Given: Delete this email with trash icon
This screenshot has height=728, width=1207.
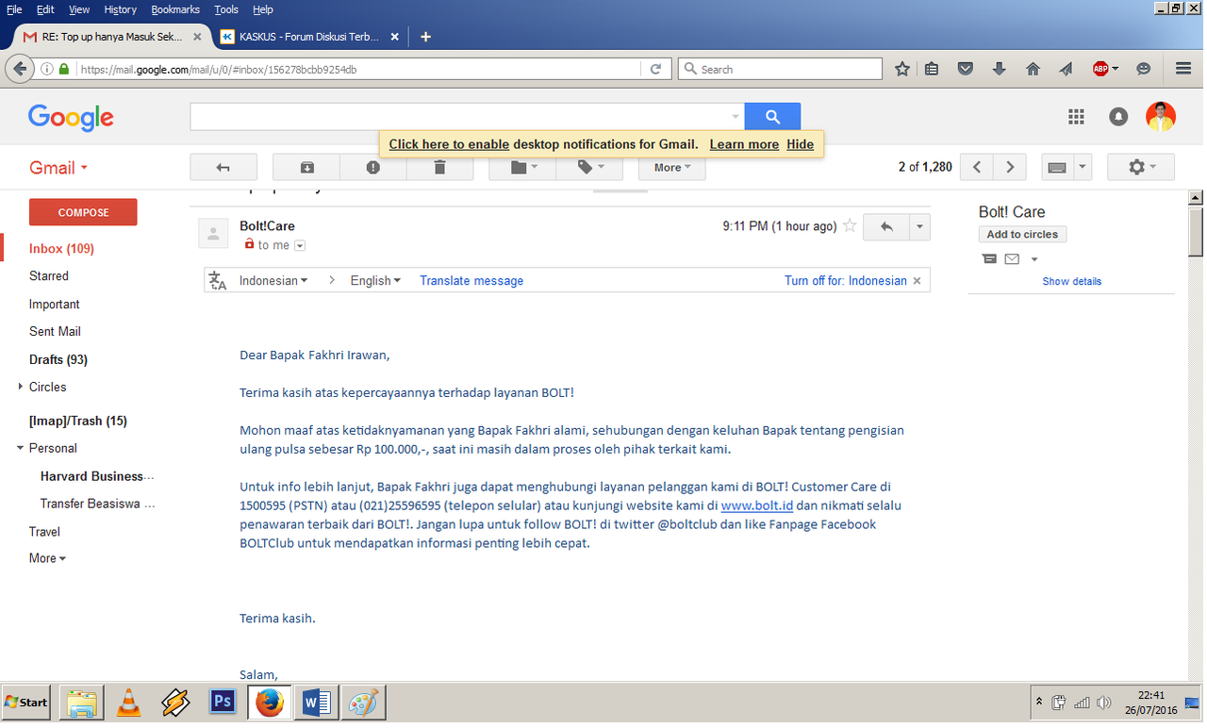Looking at the screenshot, I should coord(439,167).
